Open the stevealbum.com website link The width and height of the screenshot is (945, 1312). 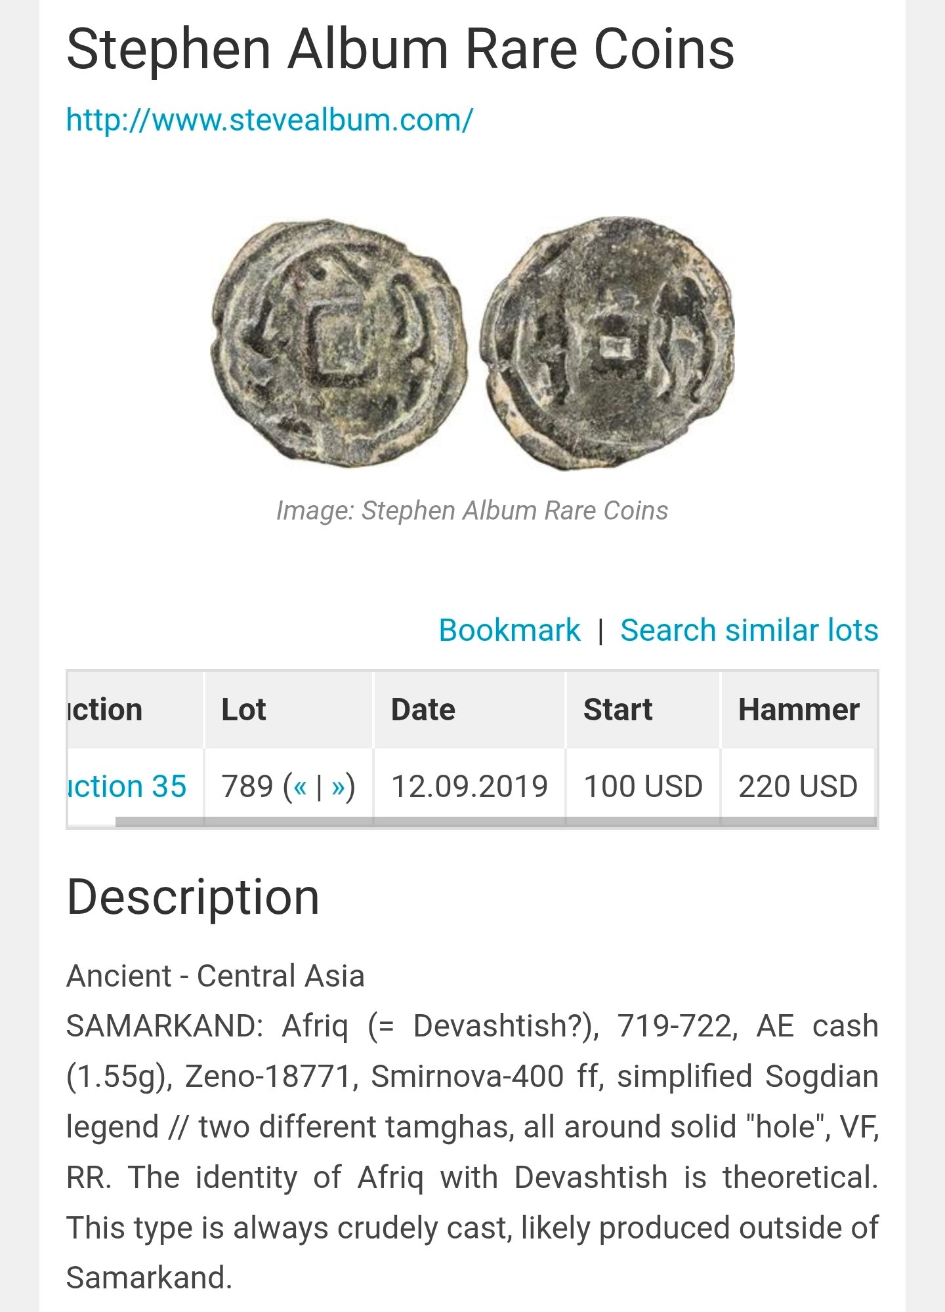tap(269, 121)
